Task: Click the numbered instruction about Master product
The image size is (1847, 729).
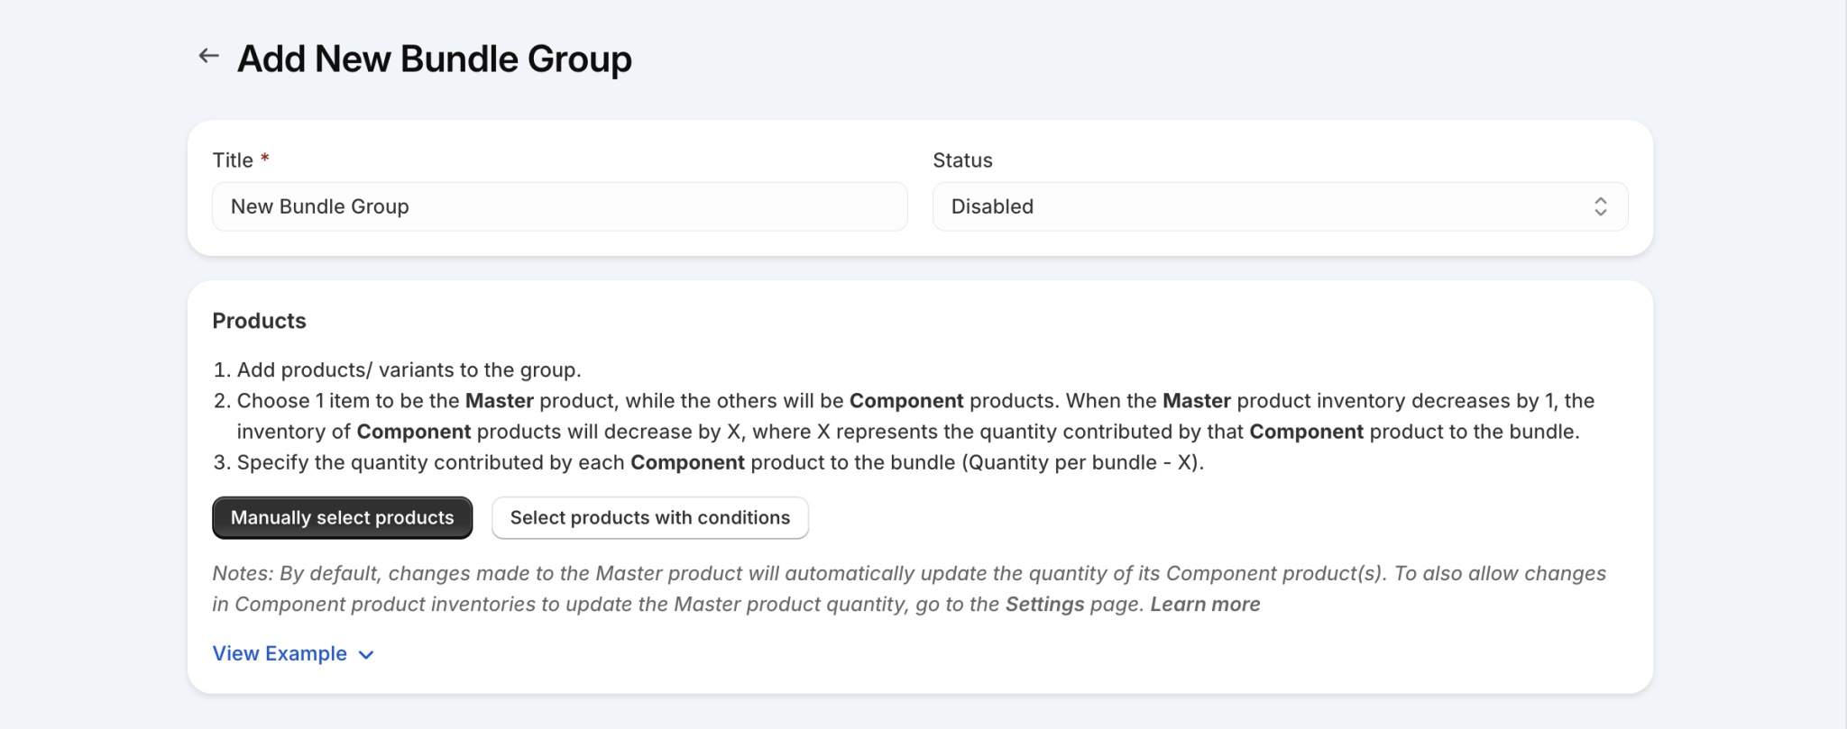Action: click(x=902, y=415)
